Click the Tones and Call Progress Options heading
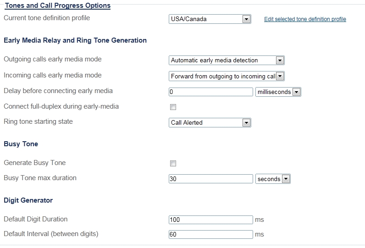Image resolution: width=365 pixels, height=248 pixels. (57, 6)
